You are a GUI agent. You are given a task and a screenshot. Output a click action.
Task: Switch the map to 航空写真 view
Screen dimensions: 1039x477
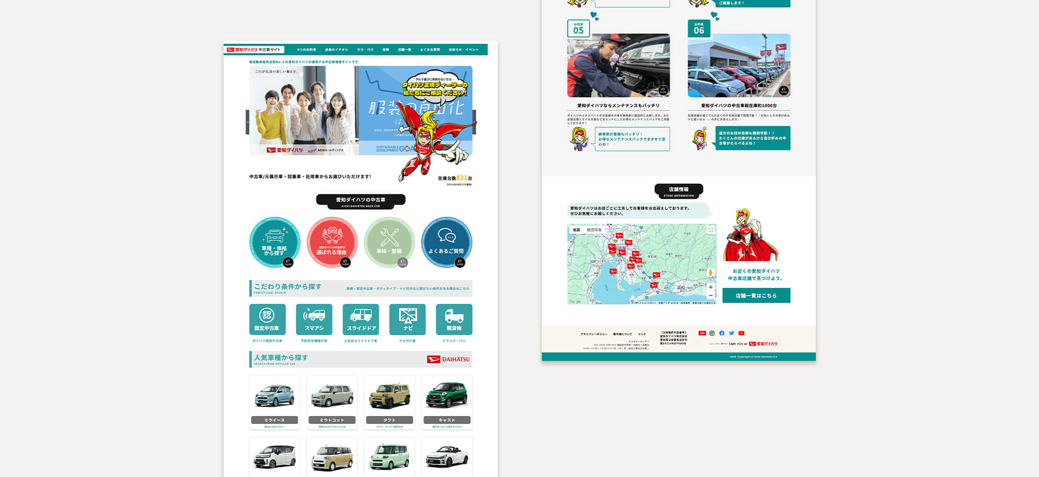(x=594, y=230)
